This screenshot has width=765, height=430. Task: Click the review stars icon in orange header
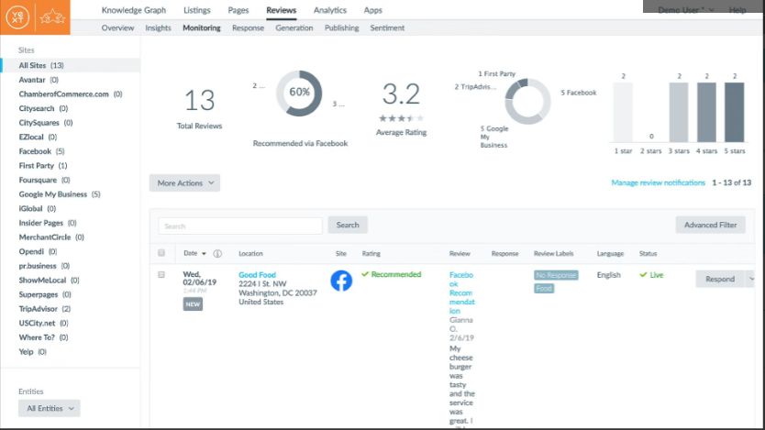(52, 17)
